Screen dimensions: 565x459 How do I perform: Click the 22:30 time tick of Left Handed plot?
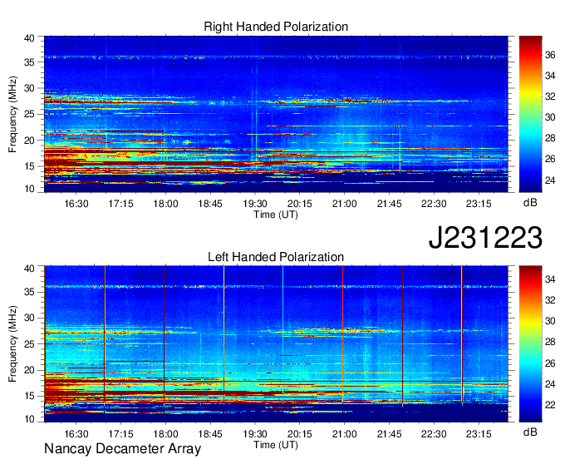434,434
